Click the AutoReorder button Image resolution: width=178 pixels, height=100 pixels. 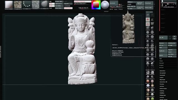tap(172, 43)
